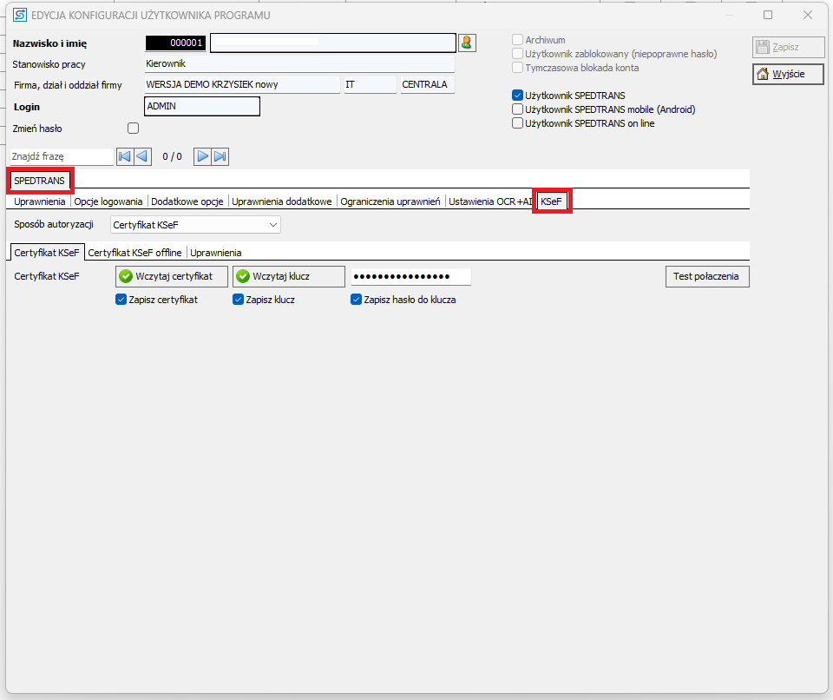
Task: Go to next search result arrow
Action: (x=202, y=156)
